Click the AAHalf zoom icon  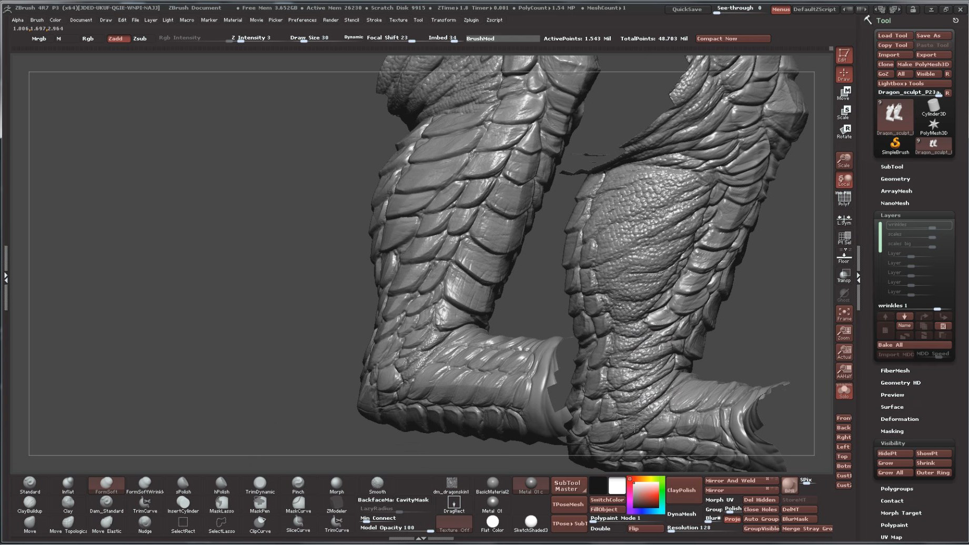(x=844, y=371)
